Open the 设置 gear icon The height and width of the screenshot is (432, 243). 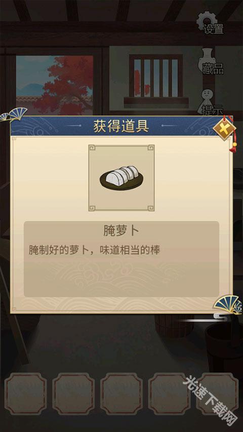pyautogui.click(x=210, y=23)
